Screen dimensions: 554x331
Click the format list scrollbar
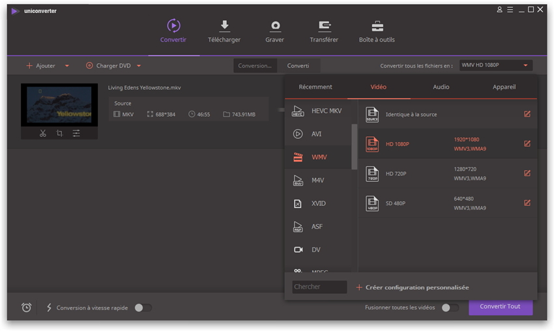(x=354, y=147)
